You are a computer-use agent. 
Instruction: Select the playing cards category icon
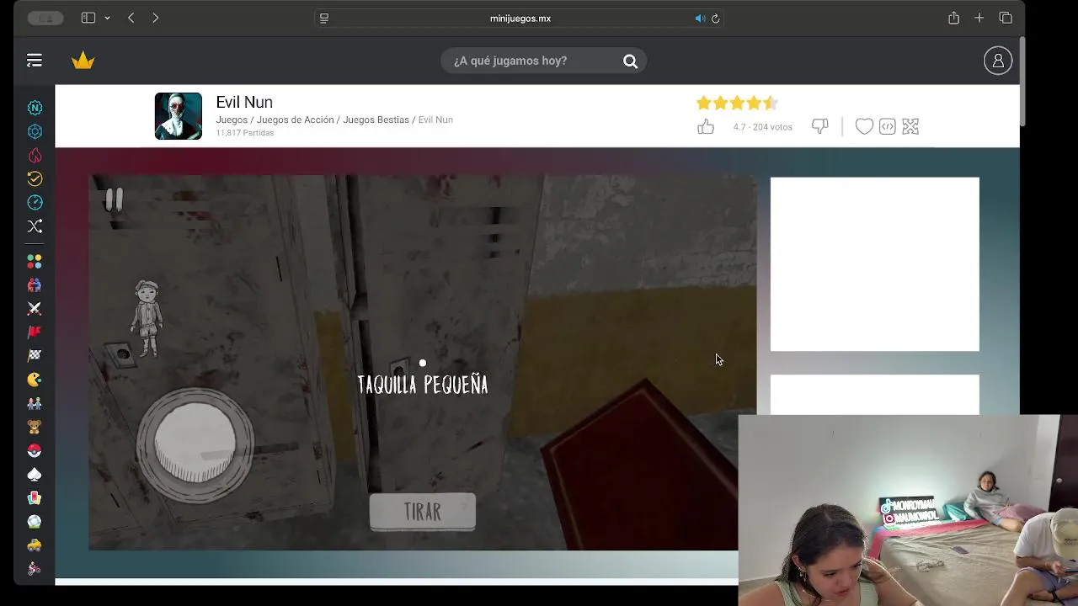35,498
